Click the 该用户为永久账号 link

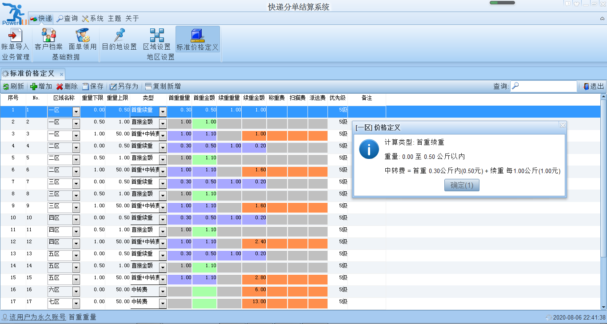click(x=38, y=317)
